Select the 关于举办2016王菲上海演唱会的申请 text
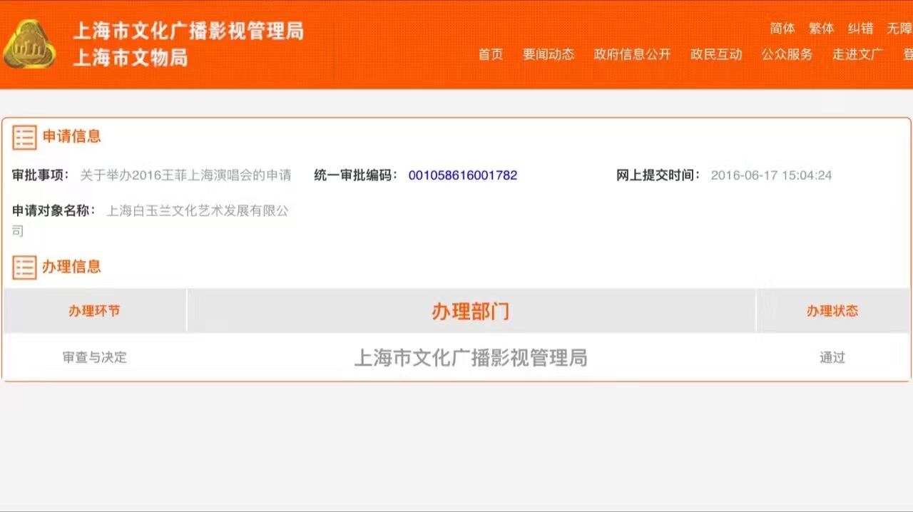 point(185,175)
